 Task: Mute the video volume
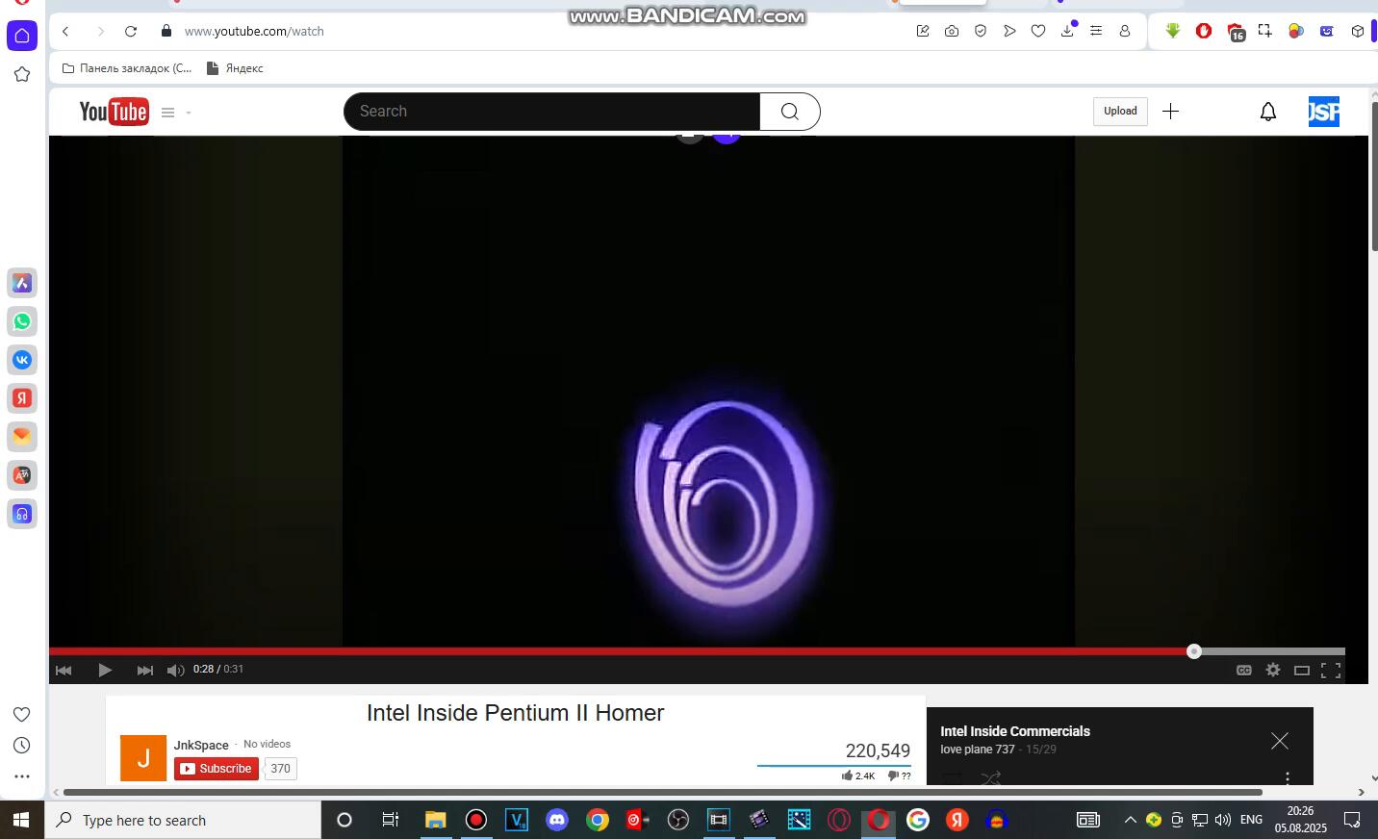tap(175, 670)
